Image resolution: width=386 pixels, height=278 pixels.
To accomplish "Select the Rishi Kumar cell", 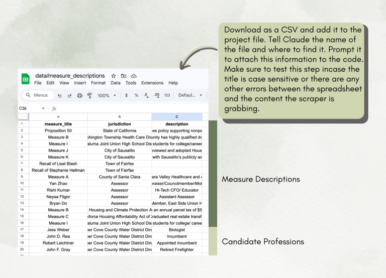I will coord(58,190).
